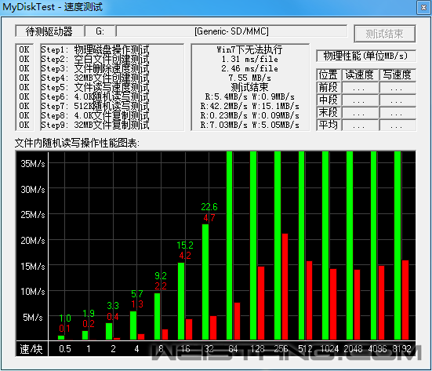Select the Step7: 512K随机读写测试 row
This screenshot has height=371, width=432.
(95, 106)
